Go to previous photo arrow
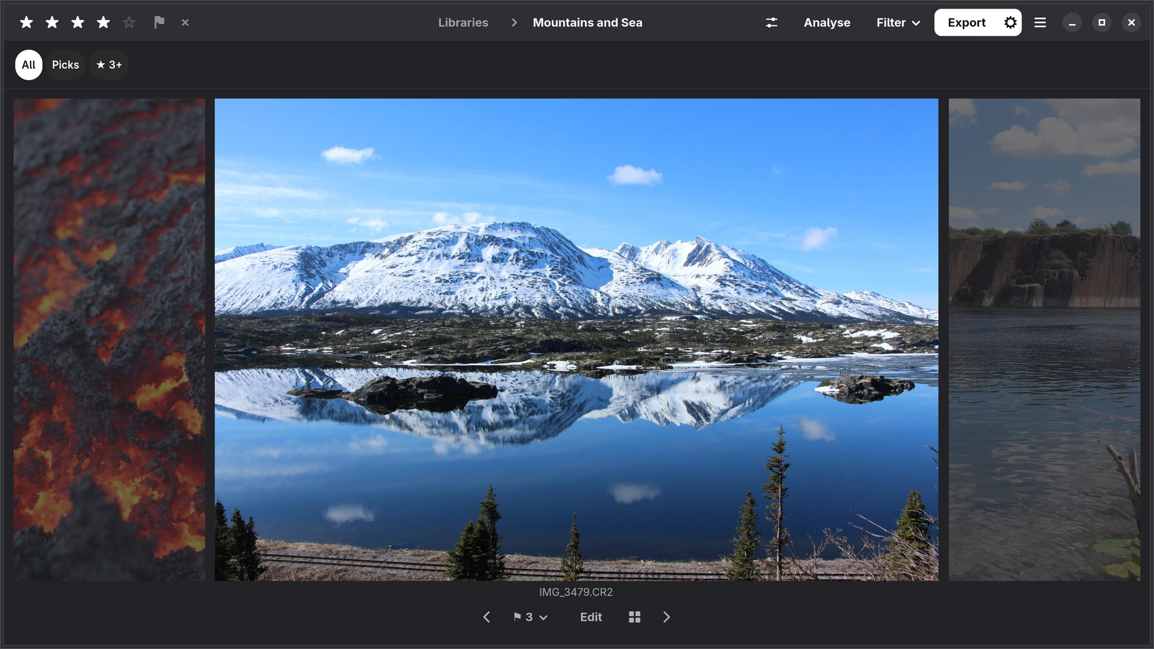Viewport: 1154px width, 649px height. coord(486,617)
